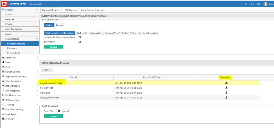Click the admin user avatar
The width and height of the screenshot is (274, 128).
click(266, 4)
